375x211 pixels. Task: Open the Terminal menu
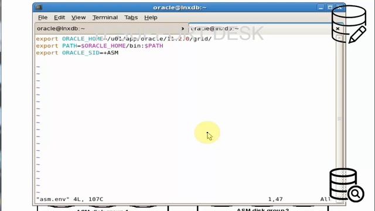(105, 18)
